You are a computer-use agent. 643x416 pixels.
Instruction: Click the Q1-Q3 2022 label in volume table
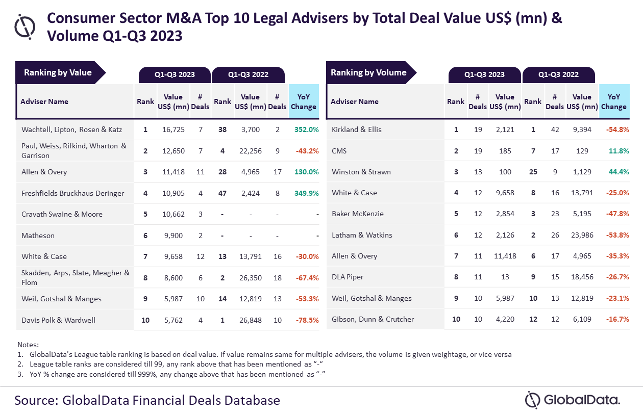click(x=559, y=74)
